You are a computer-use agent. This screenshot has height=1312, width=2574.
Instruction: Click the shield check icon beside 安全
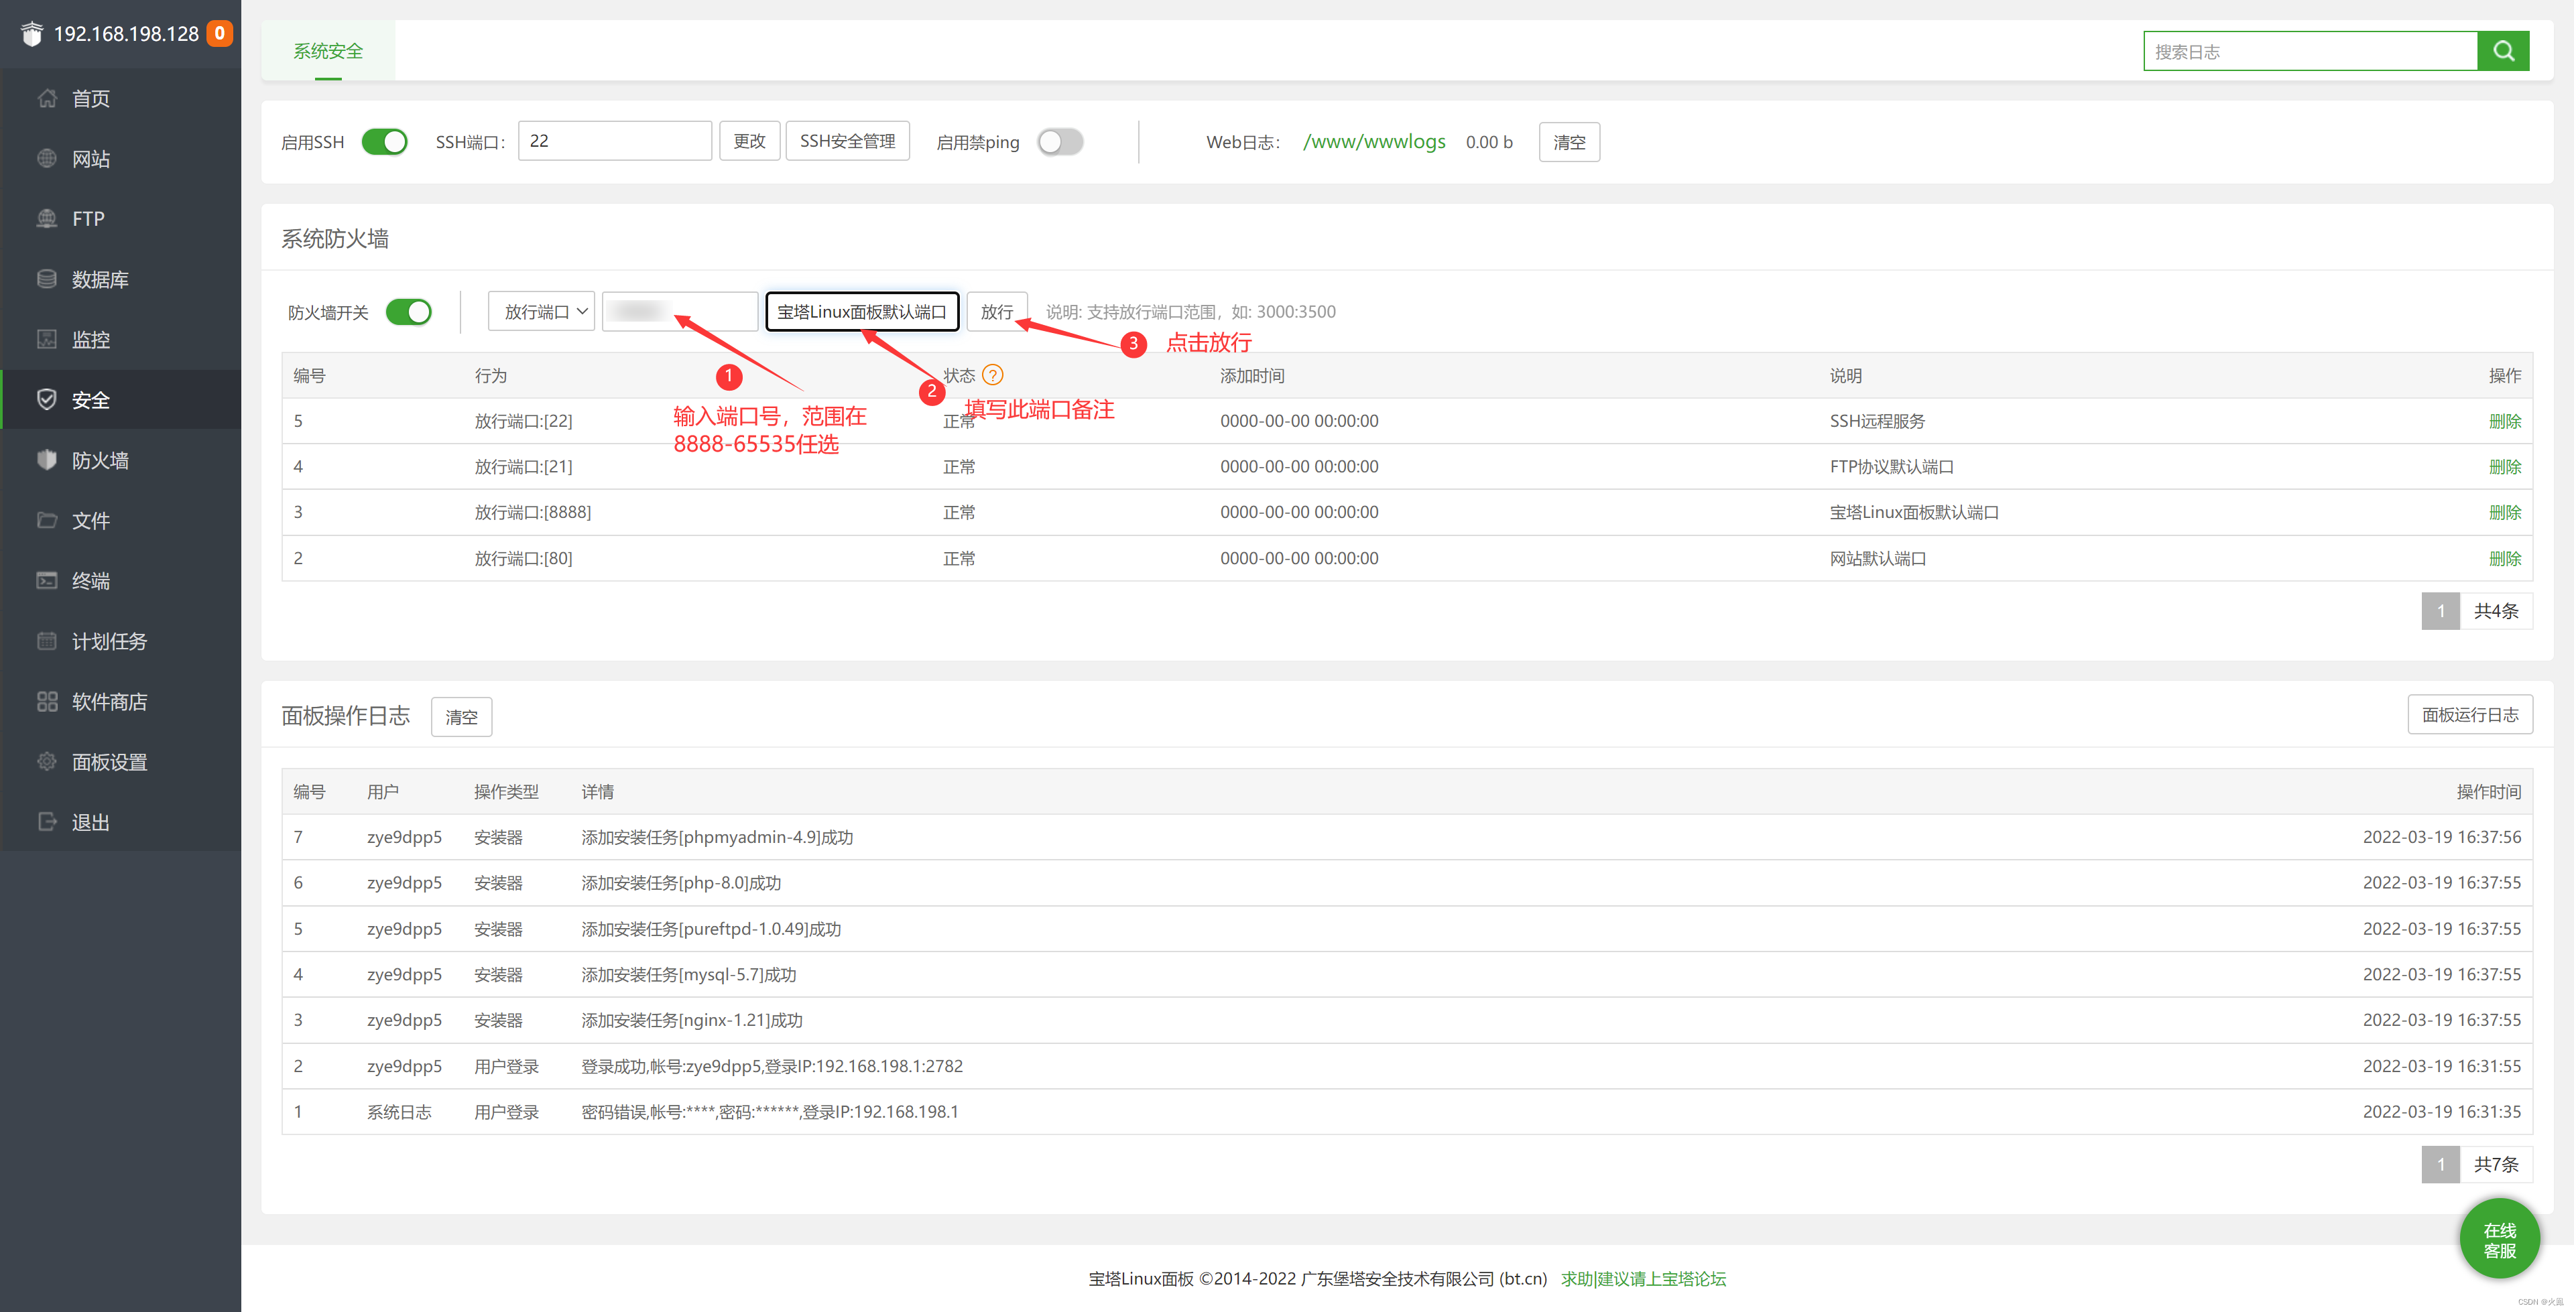click(46, 399)
